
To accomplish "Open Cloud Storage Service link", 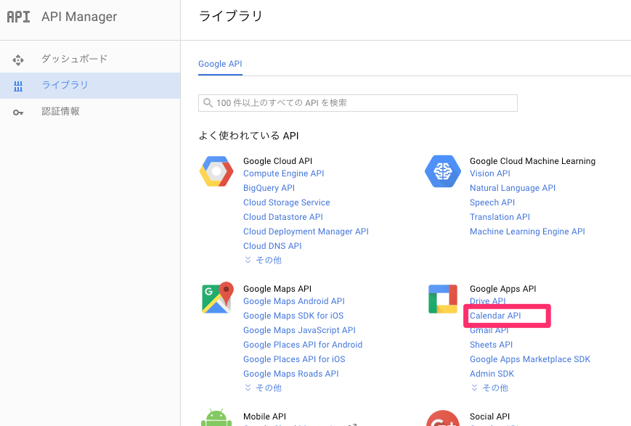I will [x=287, y=202].
